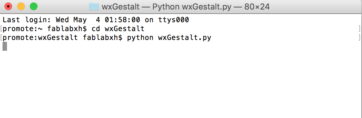Click the empty terminal area below the cursor
This screenshot has width=362, height=118.
tap(181, 85)
